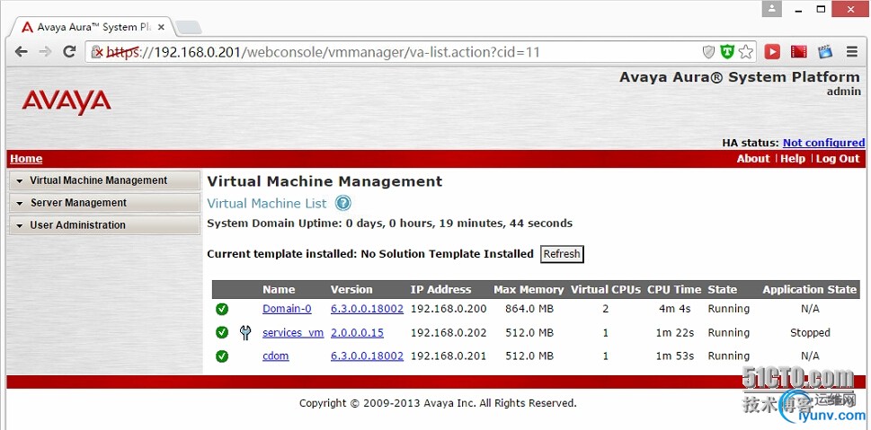Click green status check for services_vm
Image resolution: width=871 pixels, height=430 pixels.
point(222,332)
